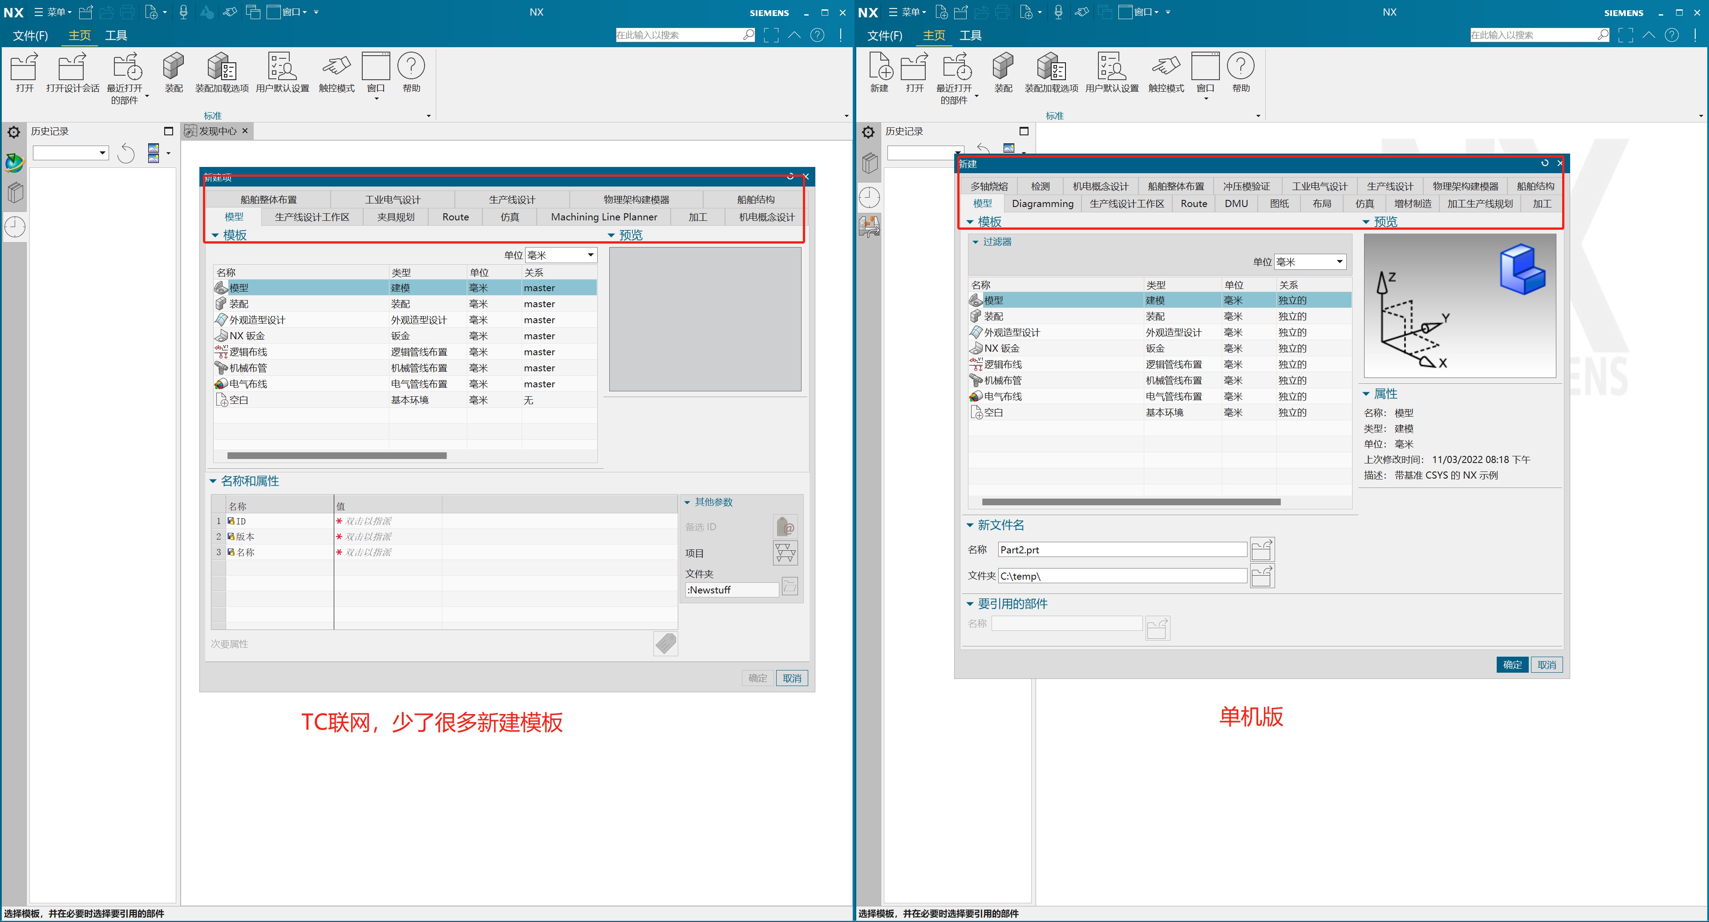Click horizontal scrollbar under right template list
This screenshot has height=922, width=1709.
(x=1131, y=502)
